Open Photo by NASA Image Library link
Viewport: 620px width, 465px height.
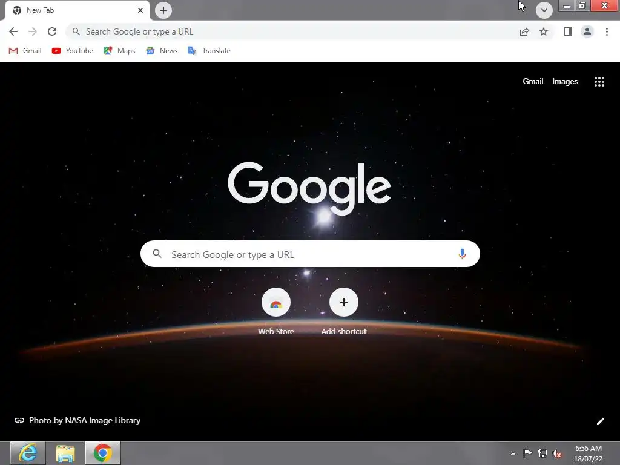click(85, 420)
